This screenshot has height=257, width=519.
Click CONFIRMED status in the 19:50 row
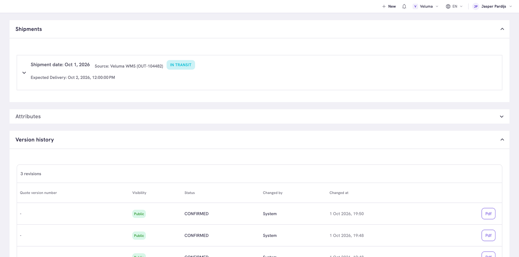pos(197,214)
